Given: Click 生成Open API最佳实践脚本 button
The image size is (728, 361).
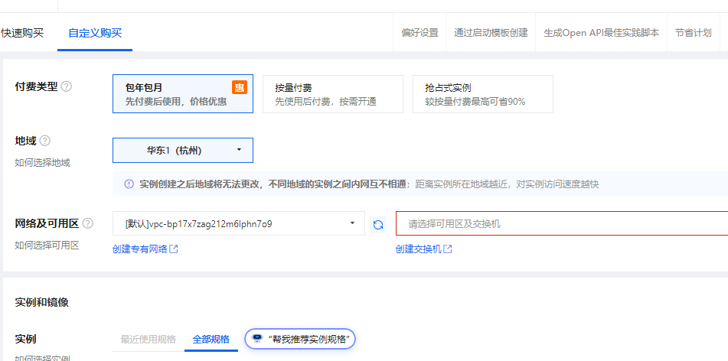Looking at the screenshot, I should (601, 33).
